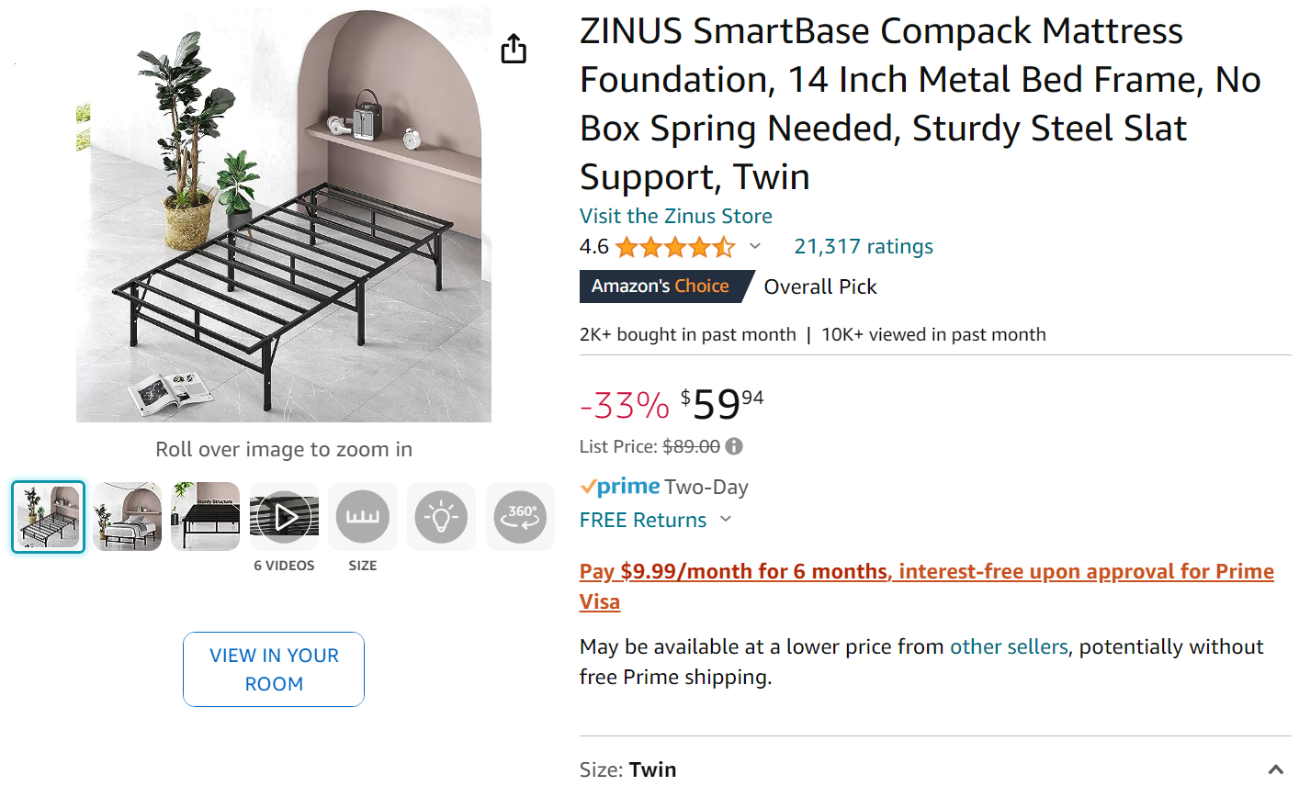Expand the FREE Returns dropdown
Screen dimensions: 1299x786
[726, 520]
